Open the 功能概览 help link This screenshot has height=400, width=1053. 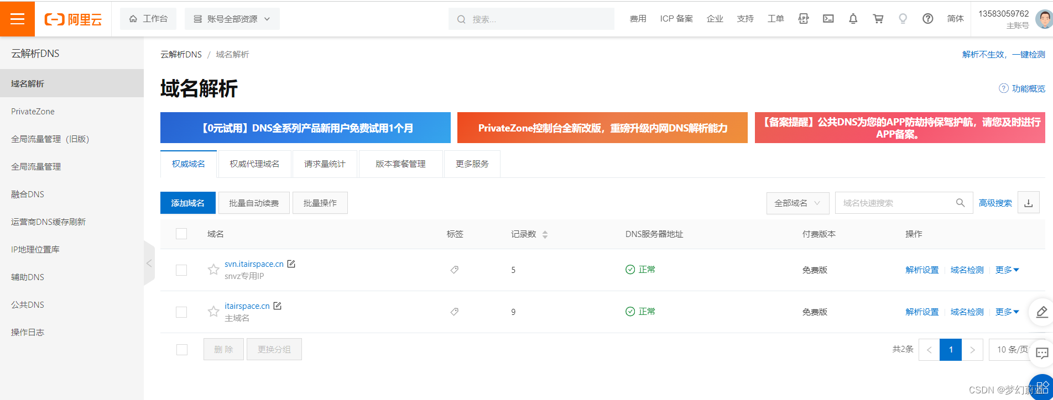pos(1022,88)
